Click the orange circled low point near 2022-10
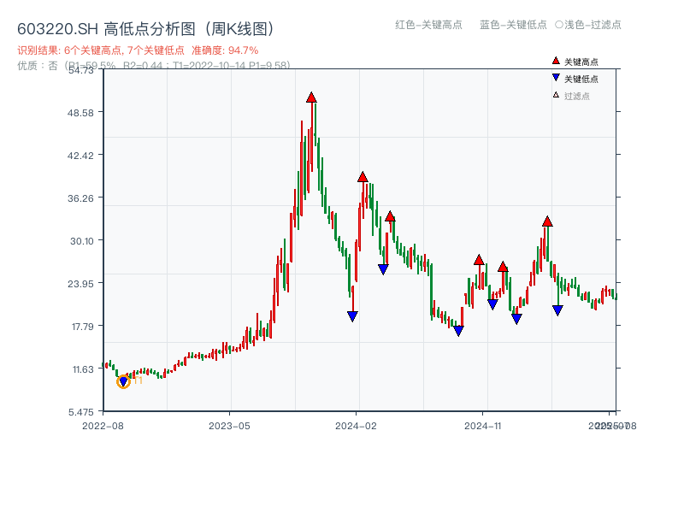Image resolution: width=684 pixels, height=513 pixels. pyautogui.click(x=123, y=381)
